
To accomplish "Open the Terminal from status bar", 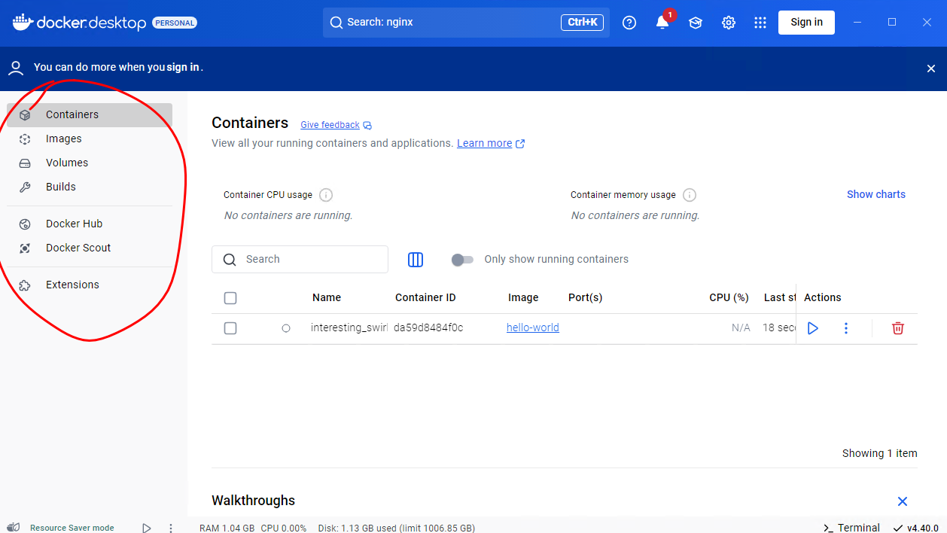I will click(x=851, y=528).
